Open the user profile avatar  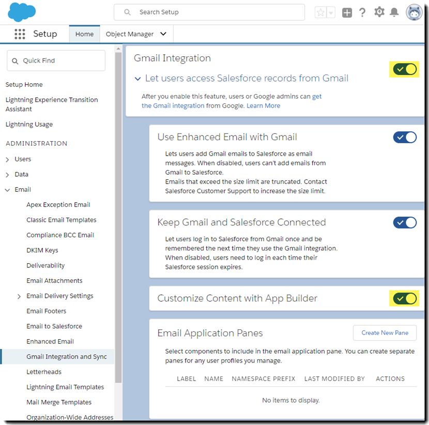(x=414, y=12)
